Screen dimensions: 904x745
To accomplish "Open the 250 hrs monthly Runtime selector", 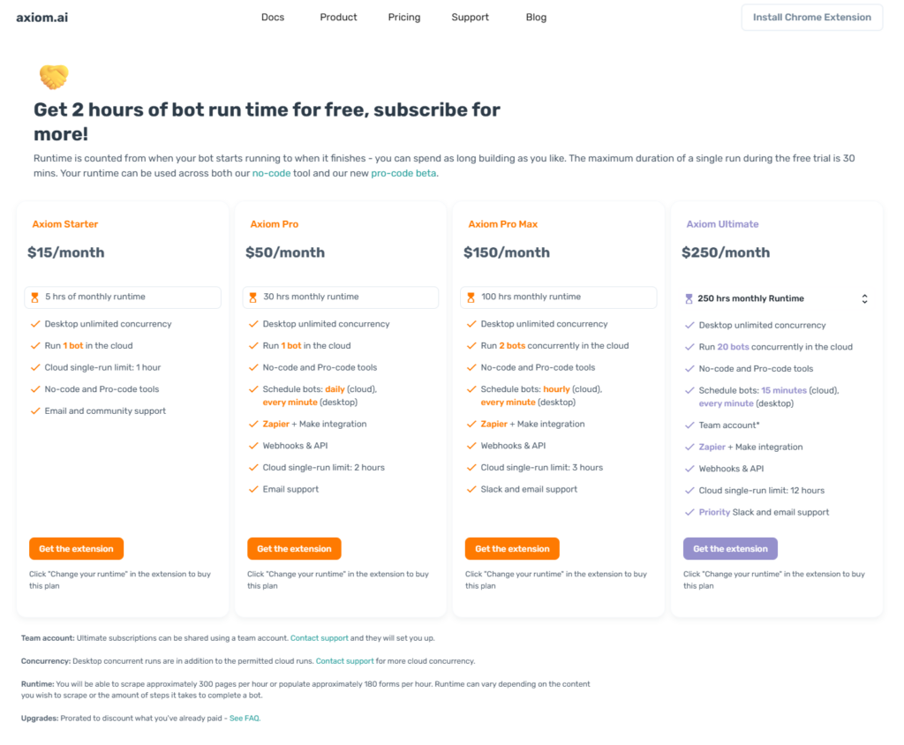I will pos(863,298).
